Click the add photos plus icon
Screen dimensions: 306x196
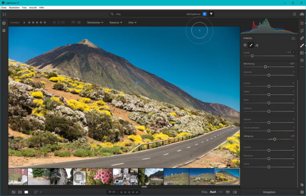4,23
